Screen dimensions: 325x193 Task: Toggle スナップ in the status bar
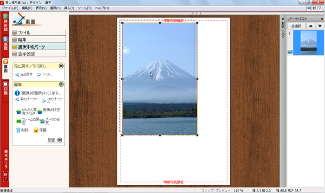207,191
